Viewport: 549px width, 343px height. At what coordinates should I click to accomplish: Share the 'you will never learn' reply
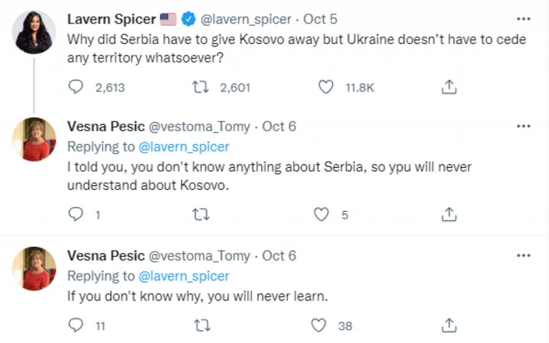coord(449,325)
